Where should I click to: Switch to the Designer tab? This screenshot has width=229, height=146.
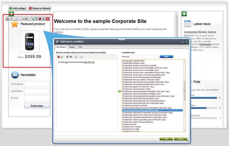click(72, 47)
